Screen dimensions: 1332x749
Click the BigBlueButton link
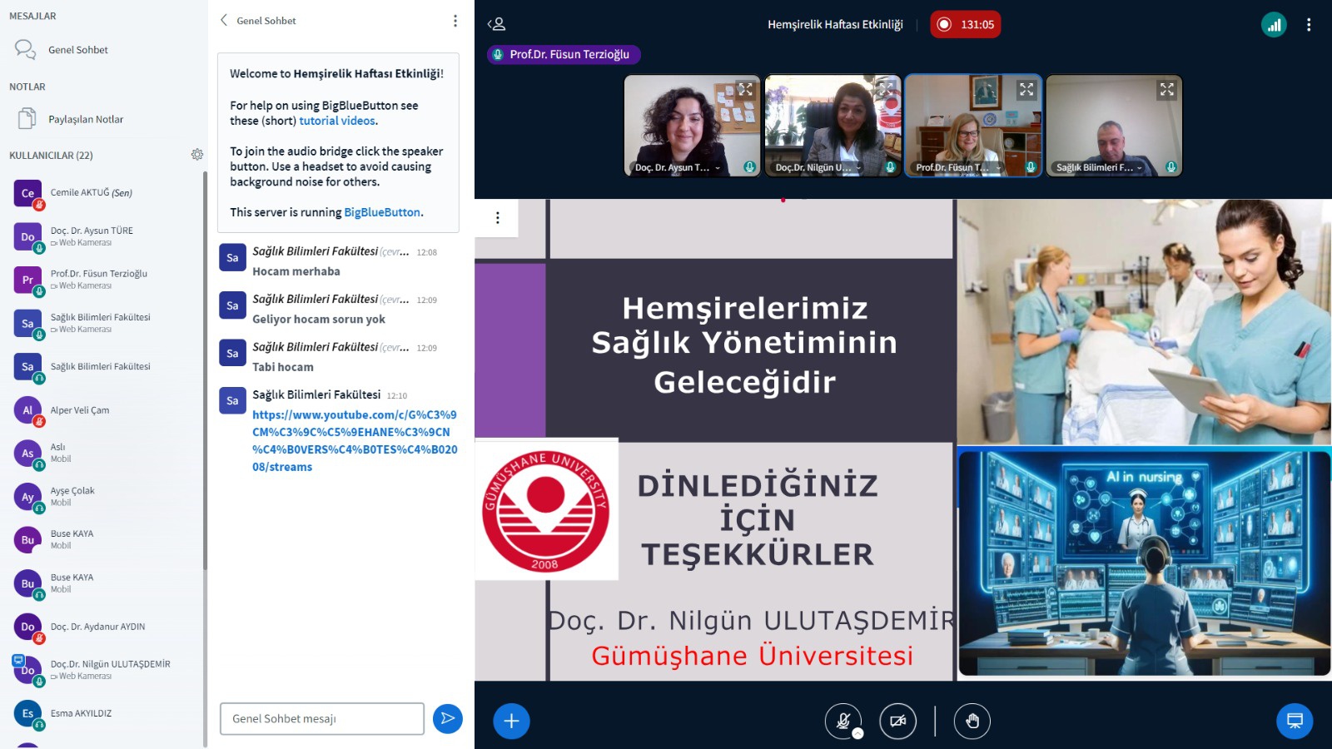[382, 212]
